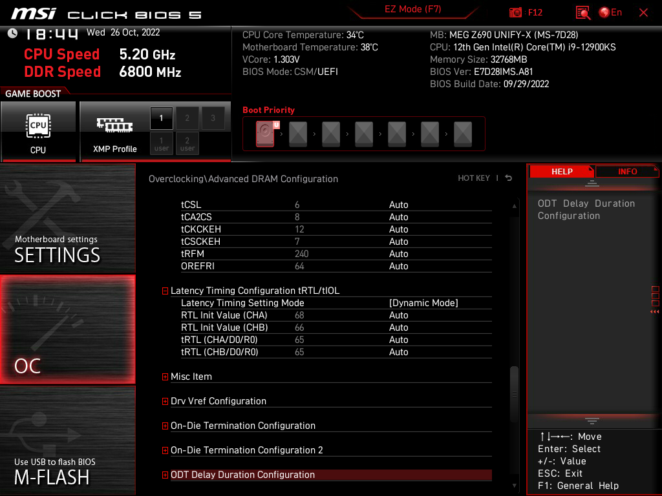662x496 pixels.
Task: Open the Latency Timing Setting Mode [Dynamic Mode] dropdown
Action: [423, 303]
